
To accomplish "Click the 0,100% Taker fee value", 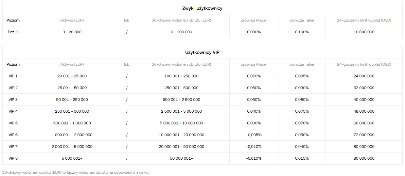I will point(302,32).
